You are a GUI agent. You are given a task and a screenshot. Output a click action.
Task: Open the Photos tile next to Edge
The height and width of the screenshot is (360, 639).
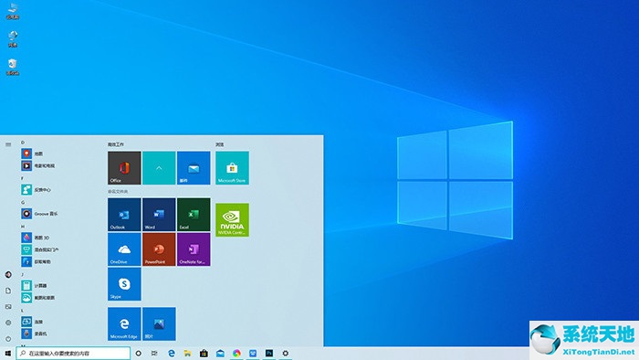pyautogui.click(x=159, y=323)
